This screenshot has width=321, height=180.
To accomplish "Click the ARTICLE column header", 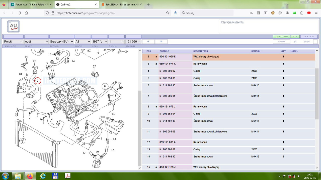I will [164, 51].
